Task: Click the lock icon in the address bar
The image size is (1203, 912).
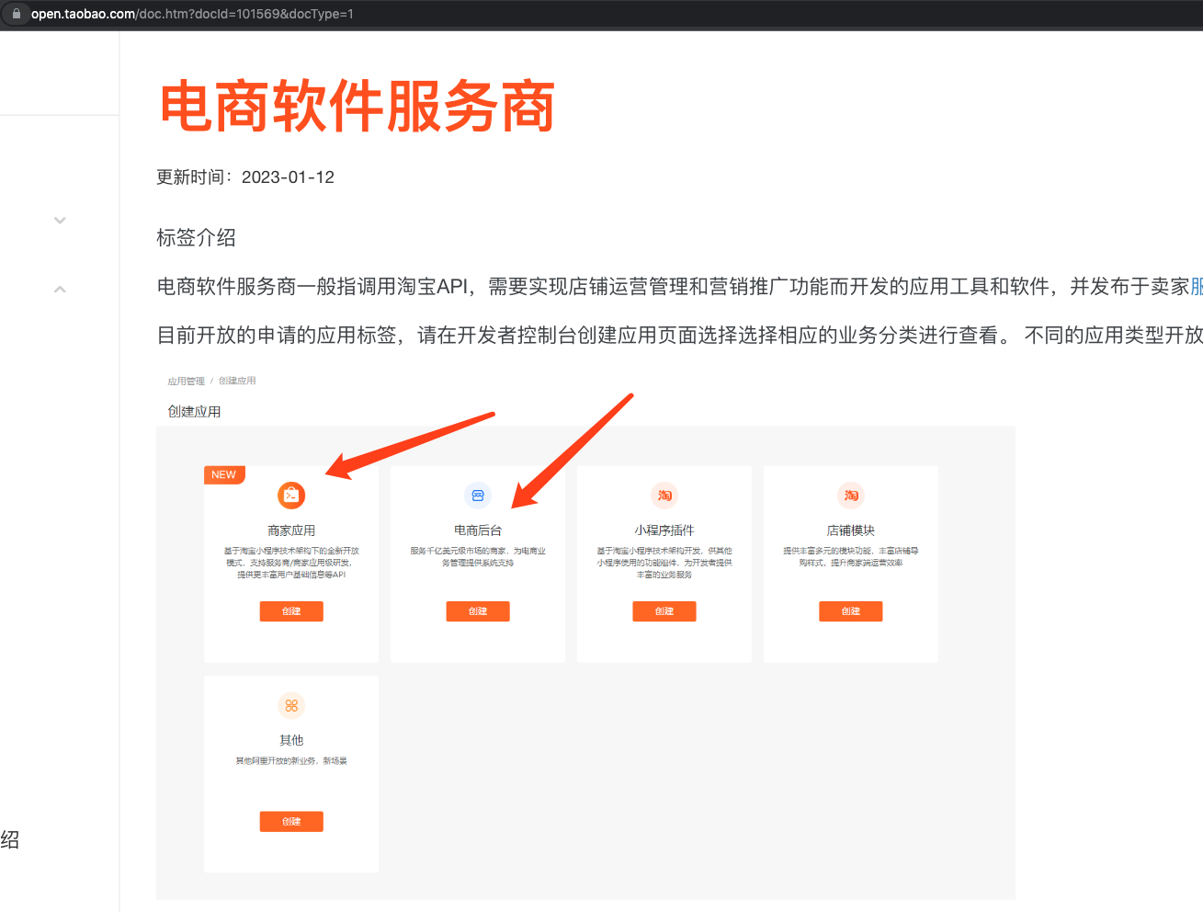Action: [16, 14]
